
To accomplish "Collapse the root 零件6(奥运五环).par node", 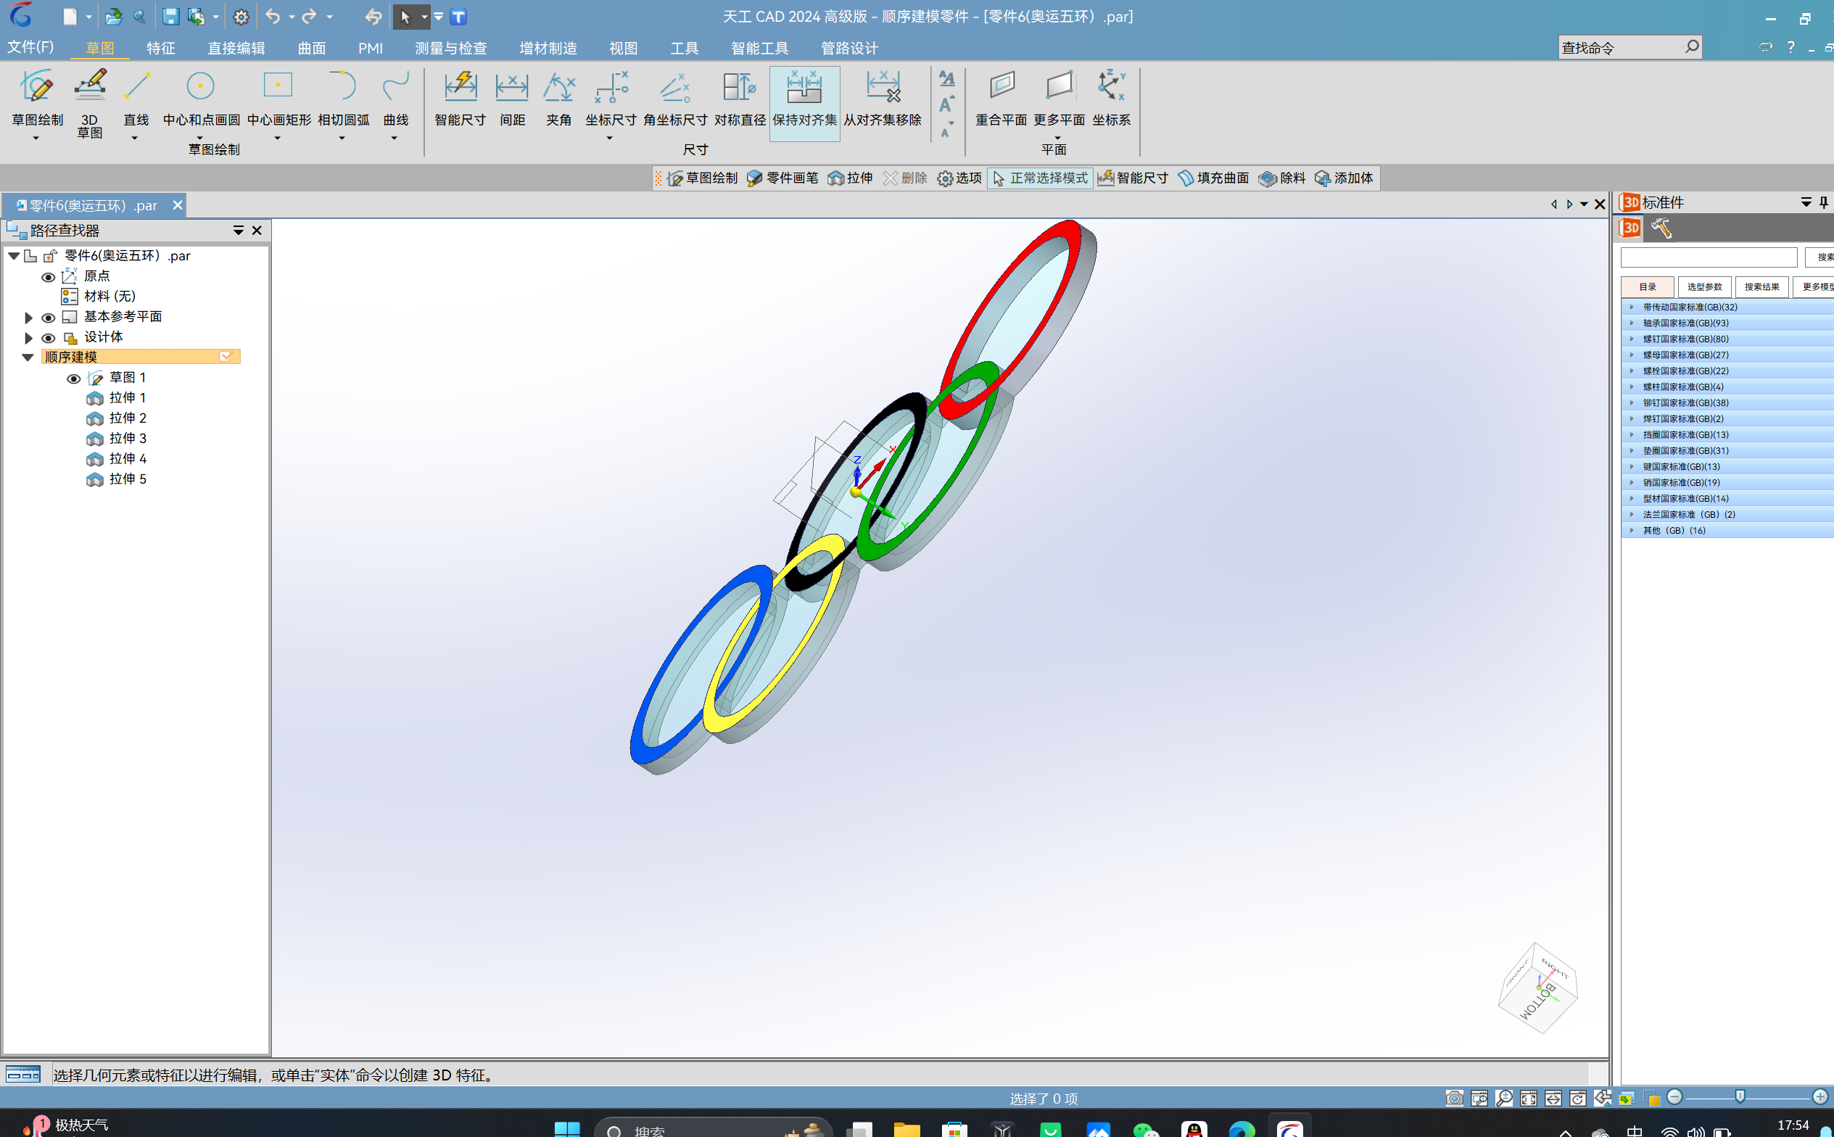I will [x=14, y=256].
